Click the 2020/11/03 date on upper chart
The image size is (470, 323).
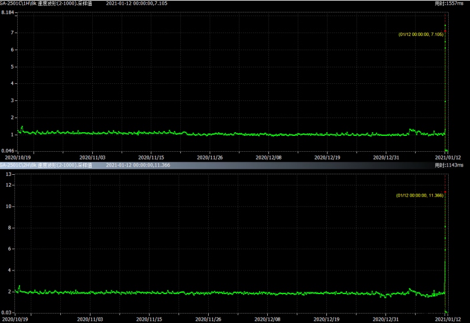click(92, 158)
